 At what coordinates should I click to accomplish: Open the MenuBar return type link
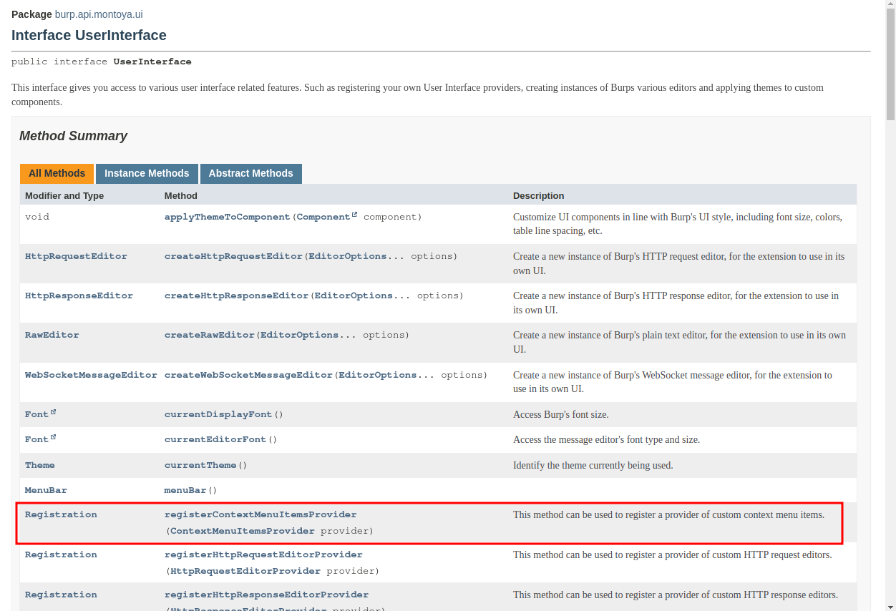(x=46, y=490)
